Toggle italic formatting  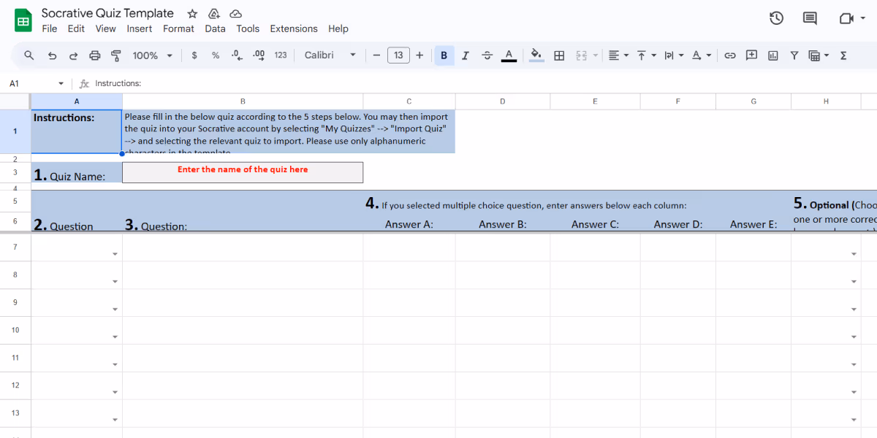tap(465, 55)
